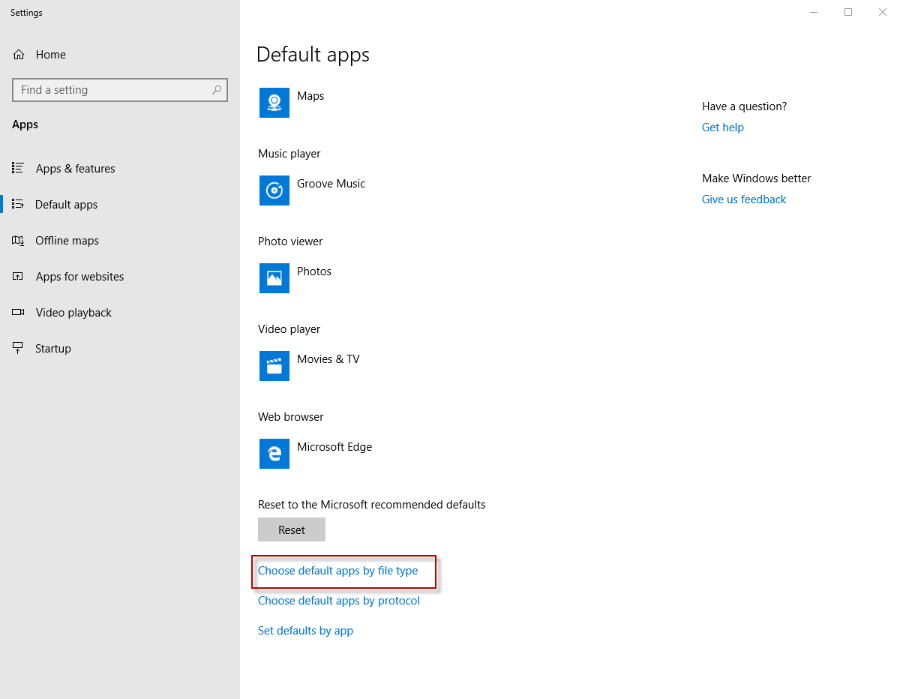
Task: Click the Web browser label
Action: pyautogui.click(x=291, y=417)
